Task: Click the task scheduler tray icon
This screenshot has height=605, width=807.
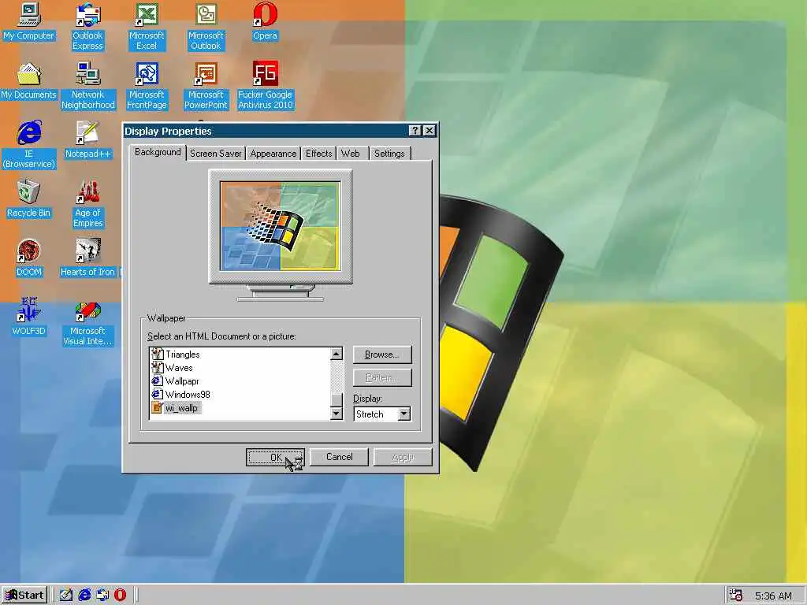Action: [736, 596]
